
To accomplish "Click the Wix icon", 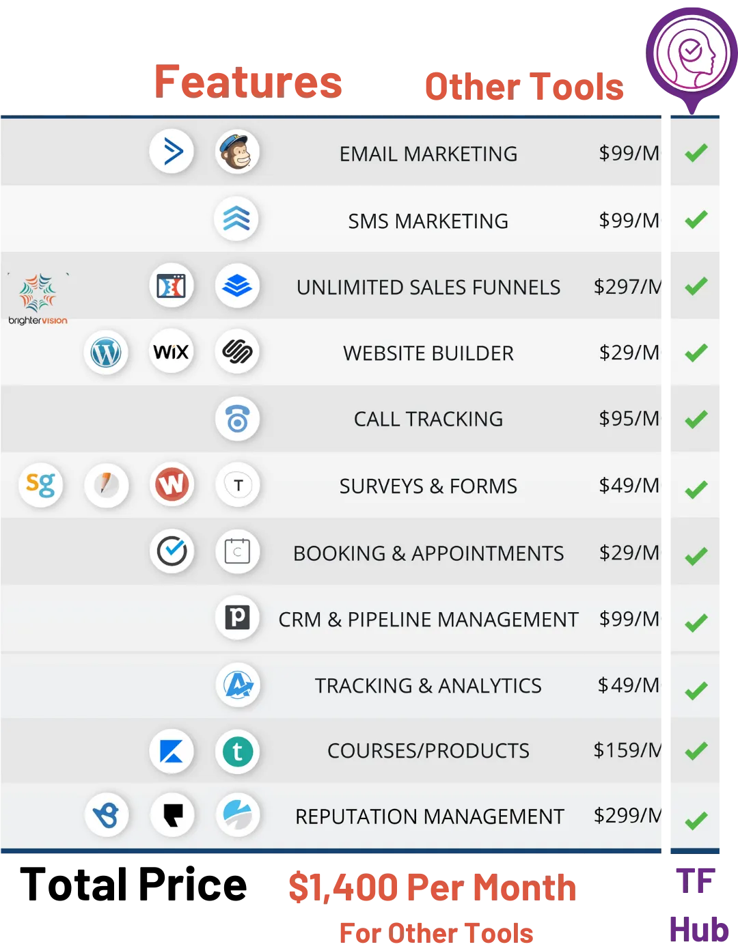I will tap(172, 352).
